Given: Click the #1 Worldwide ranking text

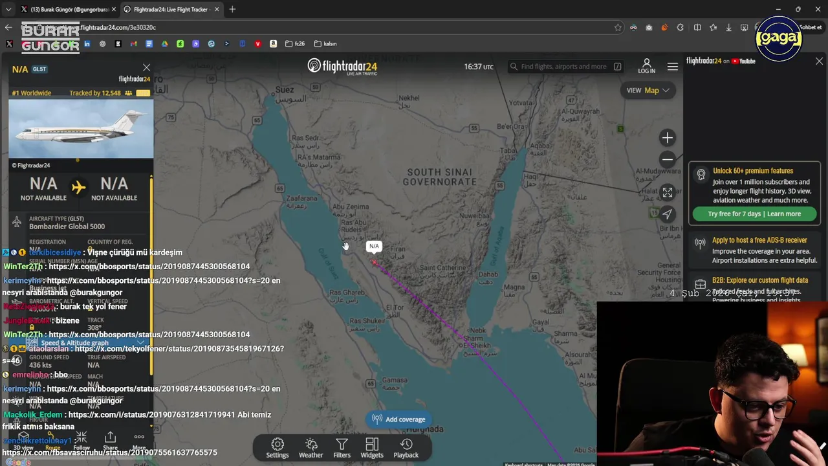Looking at the screenshot, I should (x=32, y=93).
